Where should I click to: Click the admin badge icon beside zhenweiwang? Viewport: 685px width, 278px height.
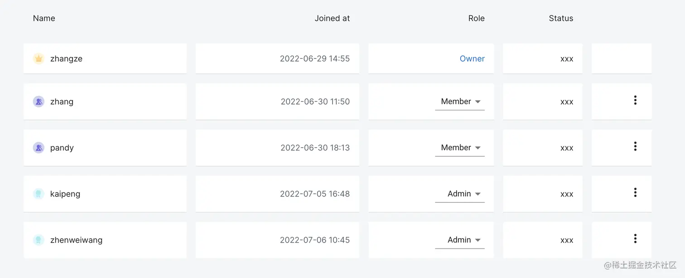39,240
